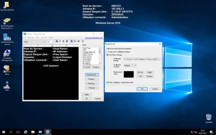Open File menu in BgInfo
Image resolution: width=216 pixels, height=135 pixels.
coord(24,37)
